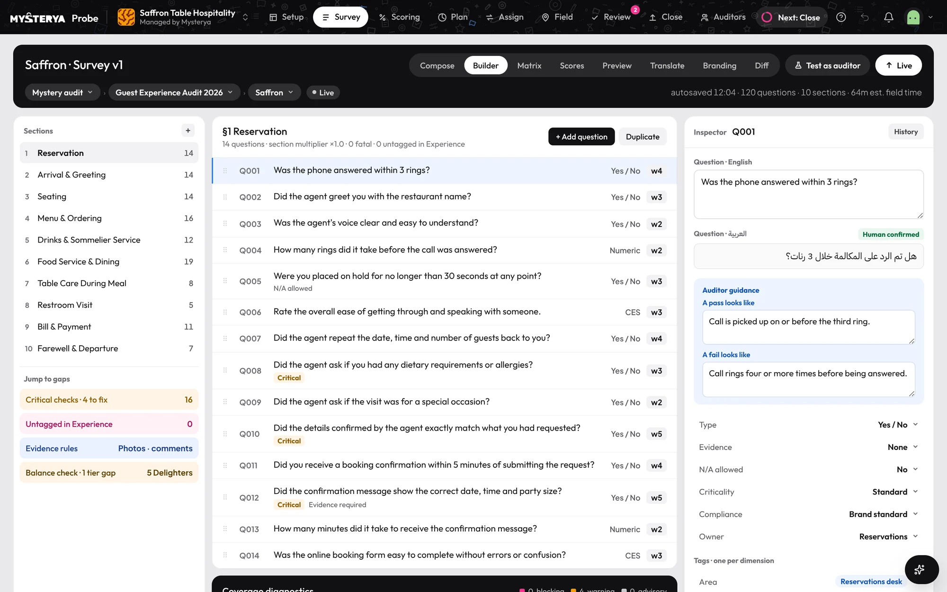Screen dimensions: 947x592
Task: Go to the Auditors stage
Action: 723,17
